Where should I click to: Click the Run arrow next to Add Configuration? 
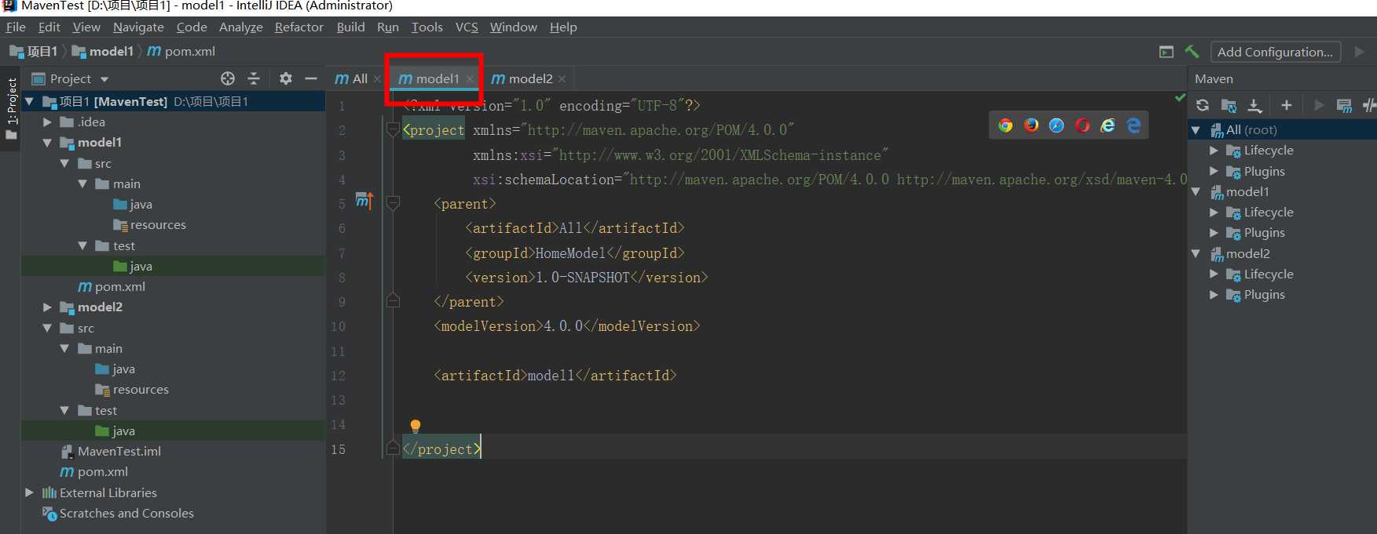click(x=1360, y=52)
